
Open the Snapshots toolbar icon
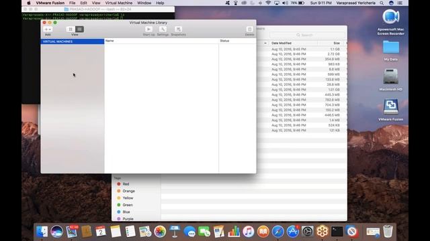(x=178, y=29)
